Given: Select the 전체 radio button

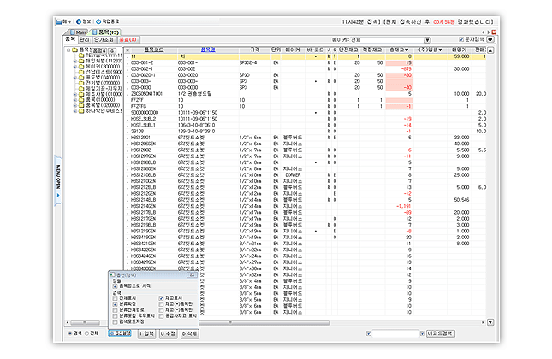Looking at the screenshot, I should (86, 333).
